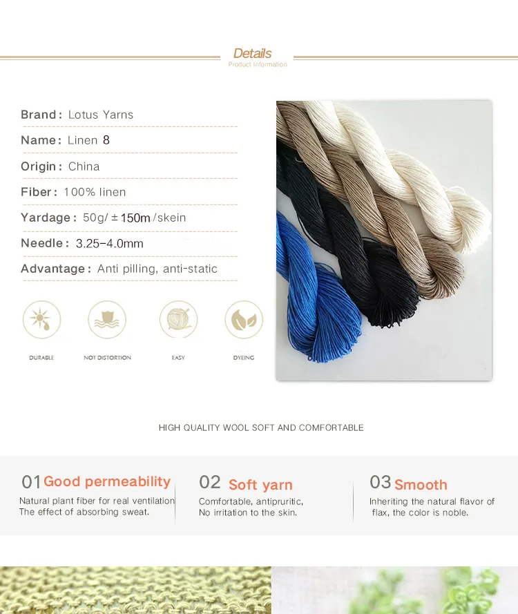The image size is (518, 614).
Task: Click the Not Distortion wave icon
Action: click(x=107, y=320)
